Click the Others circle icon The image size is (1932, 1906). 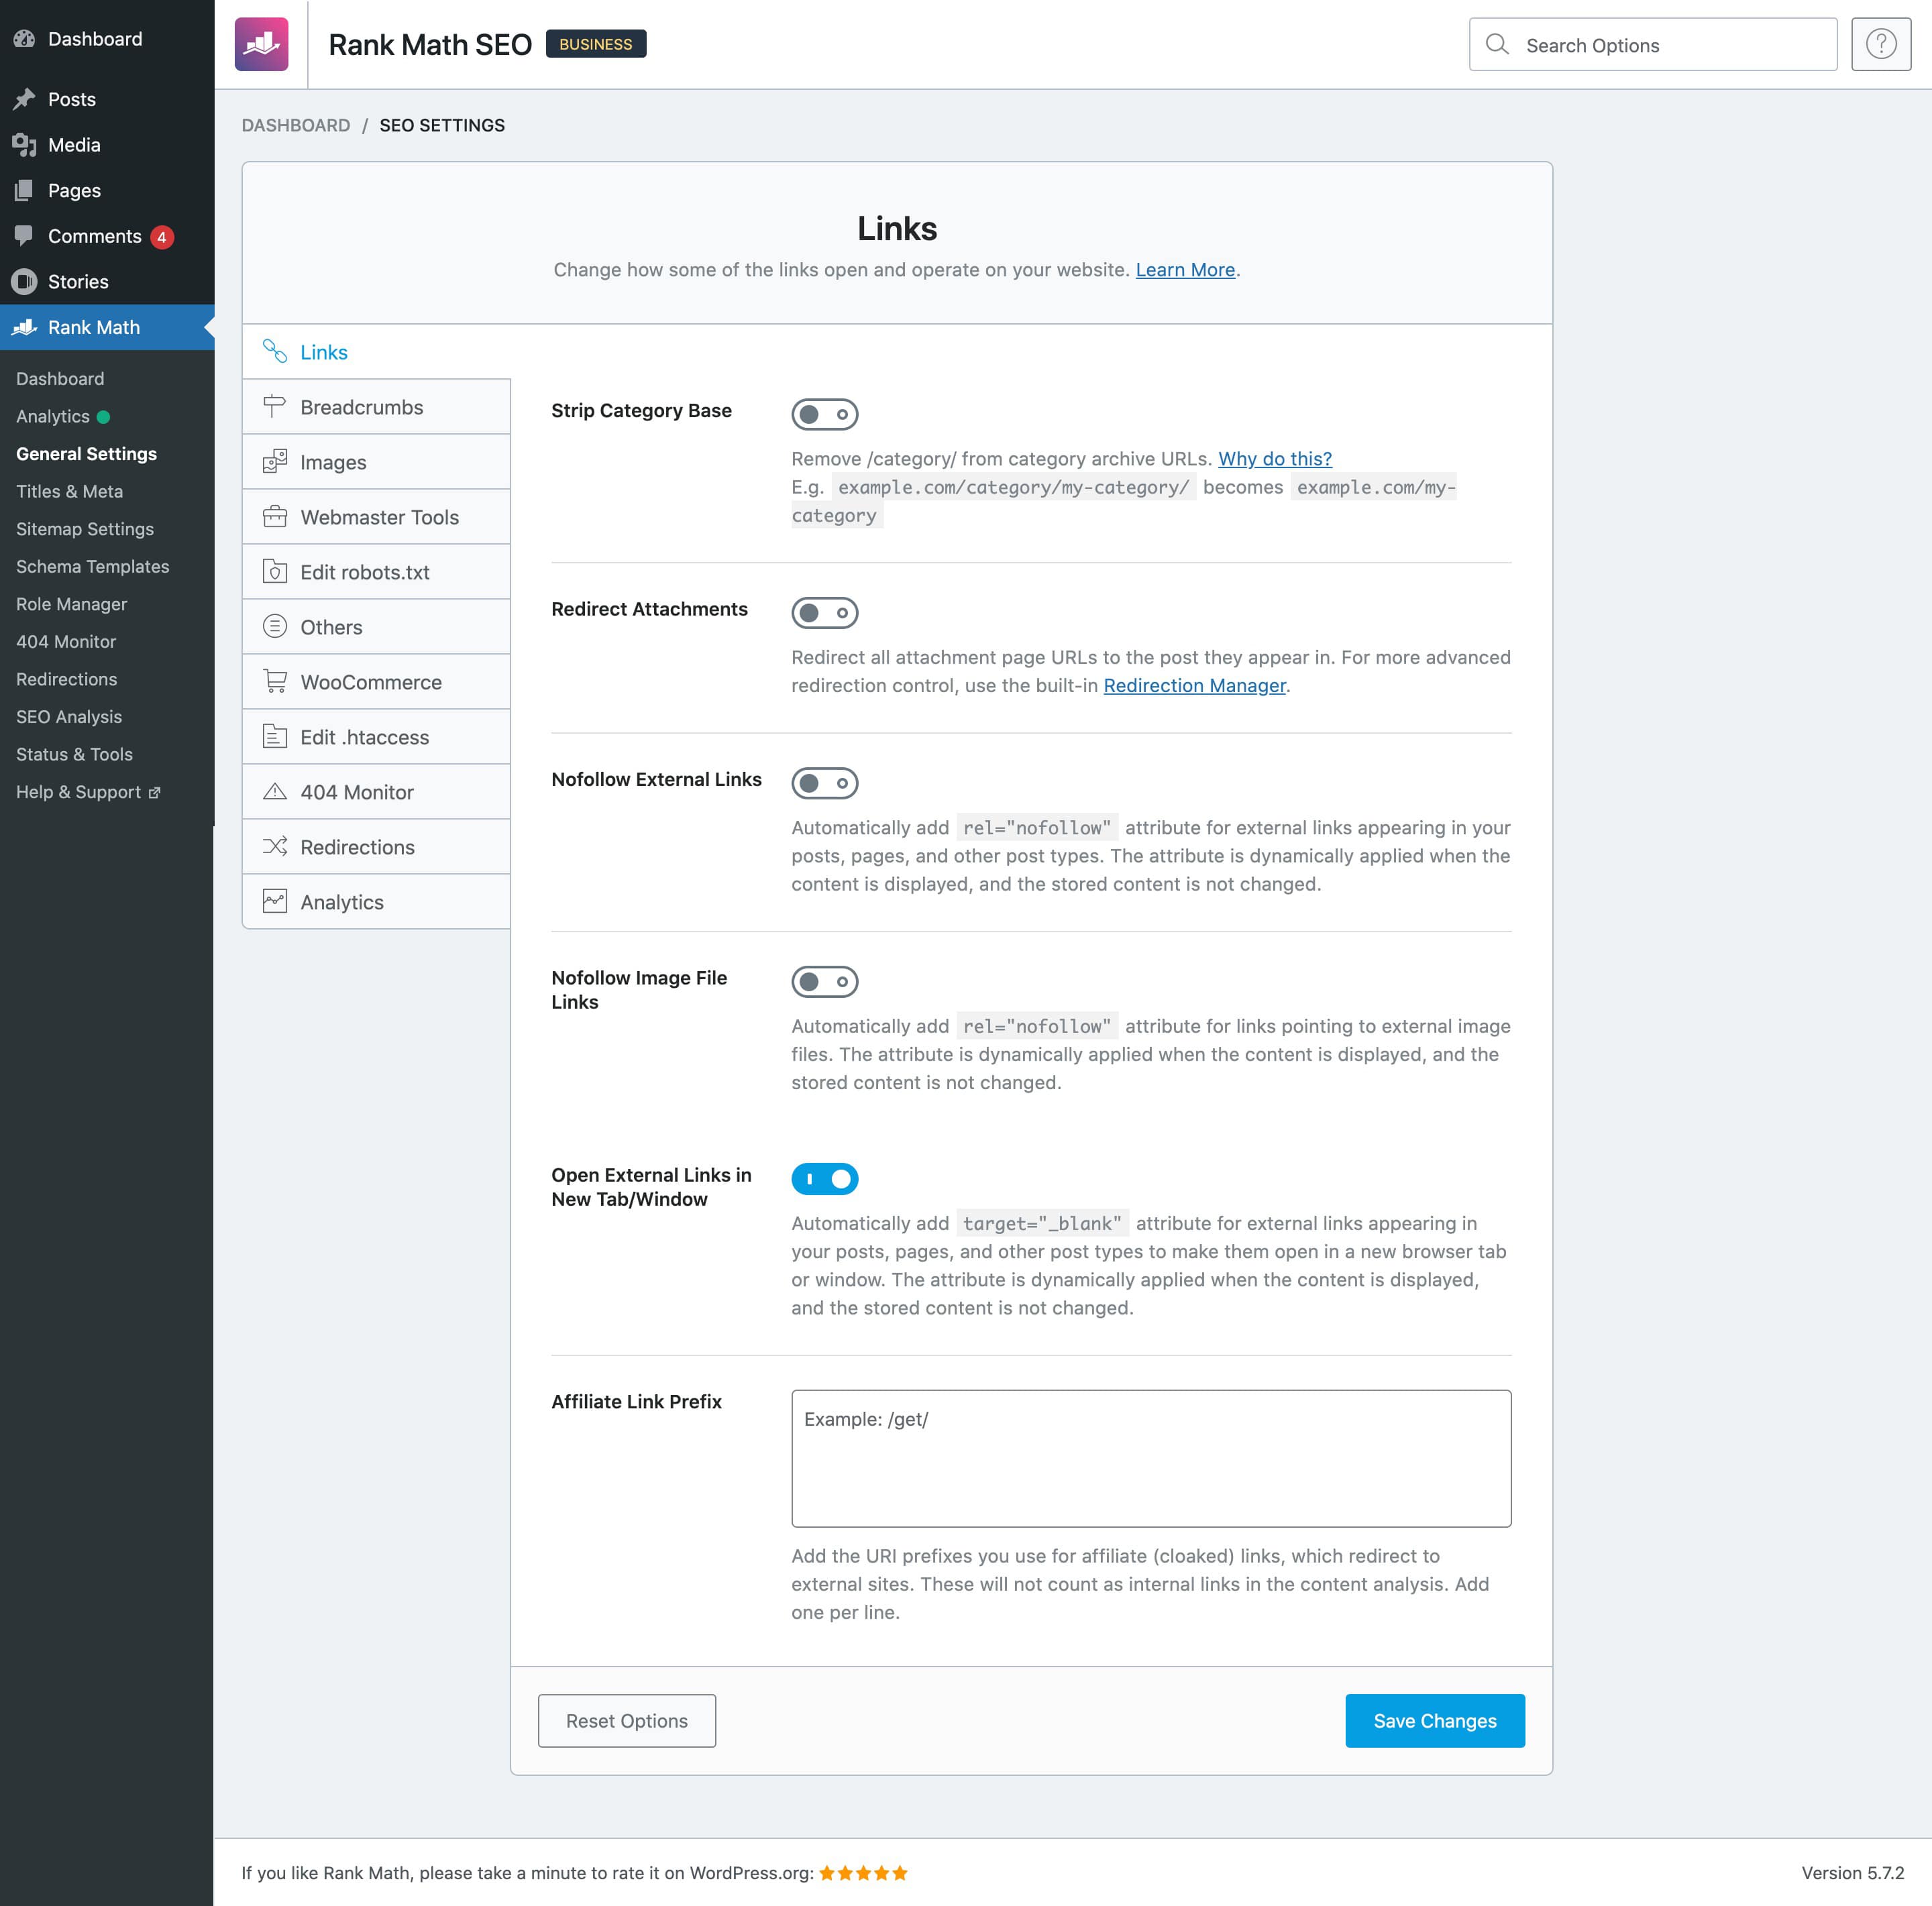[x=274, y=626]
